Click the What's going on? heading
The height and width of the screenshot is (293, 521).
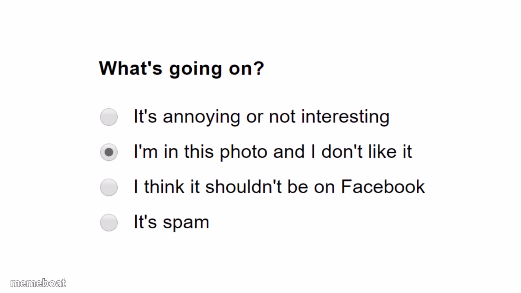coord(182,68)
